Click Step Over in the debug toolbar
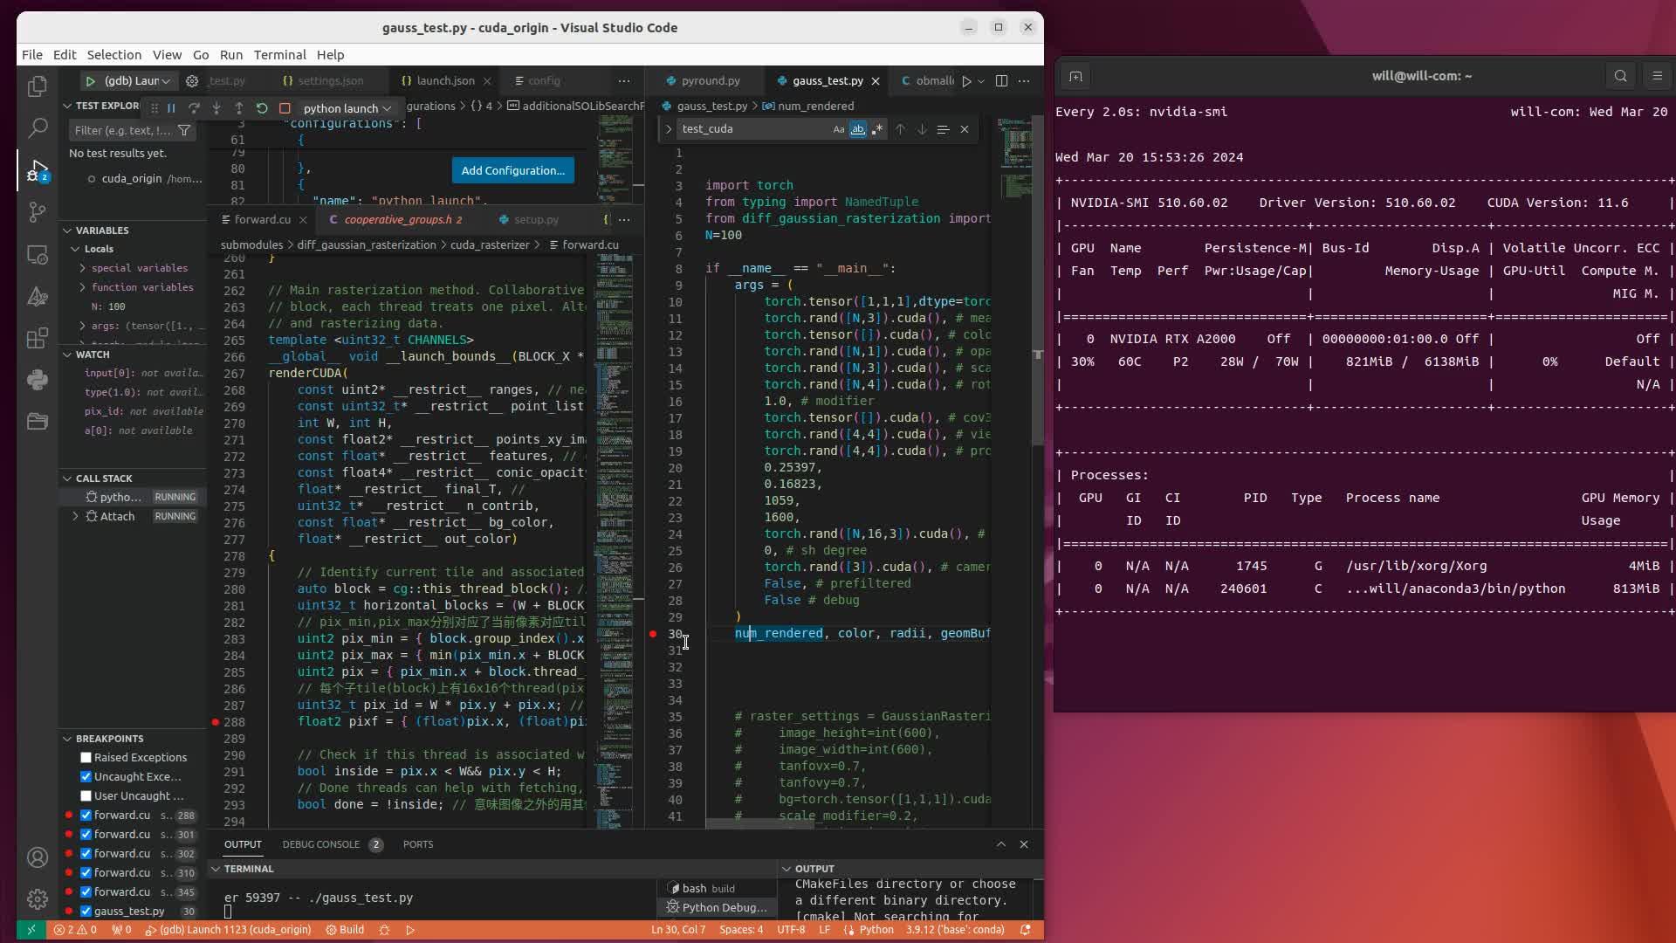Screen dimensions: 1676x943 [194, 108]
